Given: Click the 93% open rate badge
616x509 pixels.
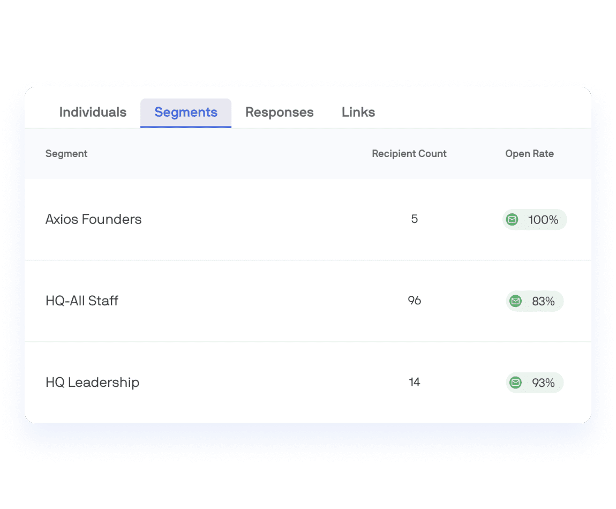Looking at the screenshot, I should point(534,383).
